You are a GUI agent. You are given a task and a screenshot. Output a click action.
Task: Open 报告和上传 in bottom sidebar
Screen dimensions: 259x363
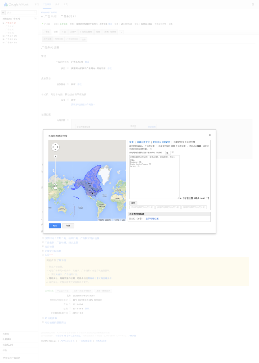8,345
